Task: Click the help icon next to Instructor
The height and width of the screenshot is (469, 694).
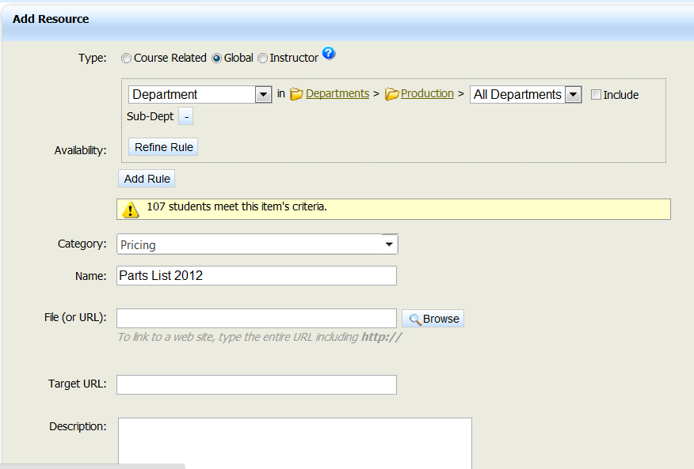Action: point(329,54)
